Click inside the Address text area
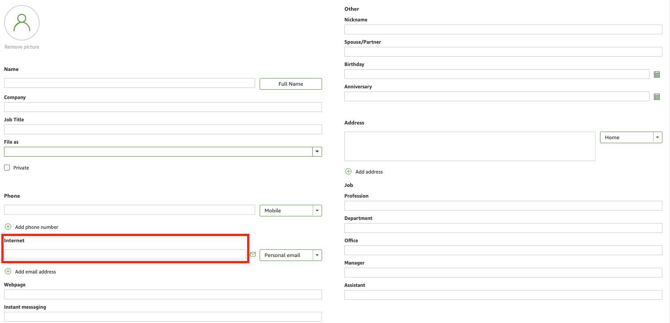Screen dimensions: 670x323 [x=470, y=146]
